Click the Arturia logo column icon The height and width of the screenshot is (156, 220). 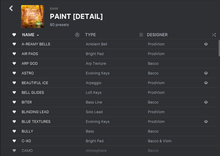click(77, 35)
